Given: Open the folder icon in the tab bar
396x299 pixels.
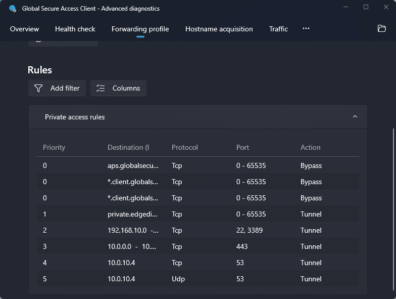Looking at the screenshot, I should tap(381, 28).
